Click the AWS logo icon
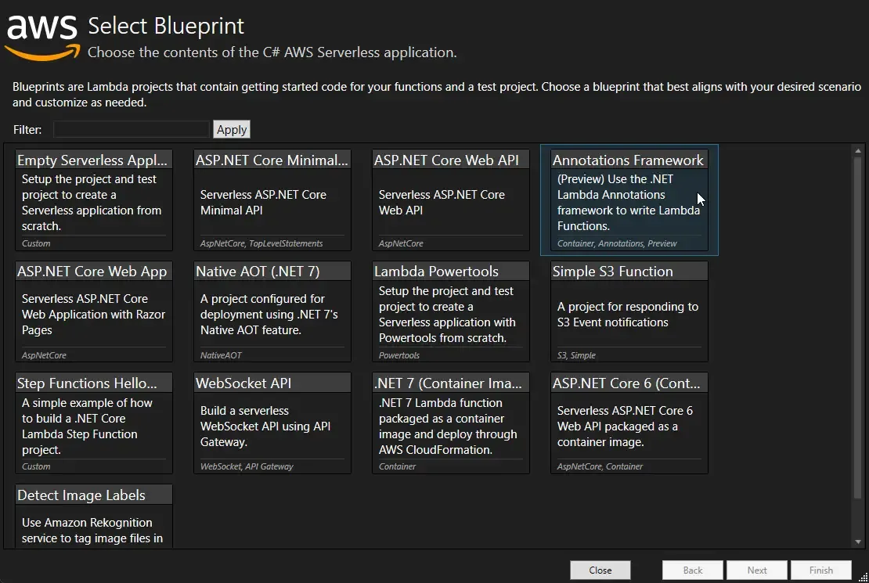The width and height of the screenshot is (869, 583). point(42,34)
